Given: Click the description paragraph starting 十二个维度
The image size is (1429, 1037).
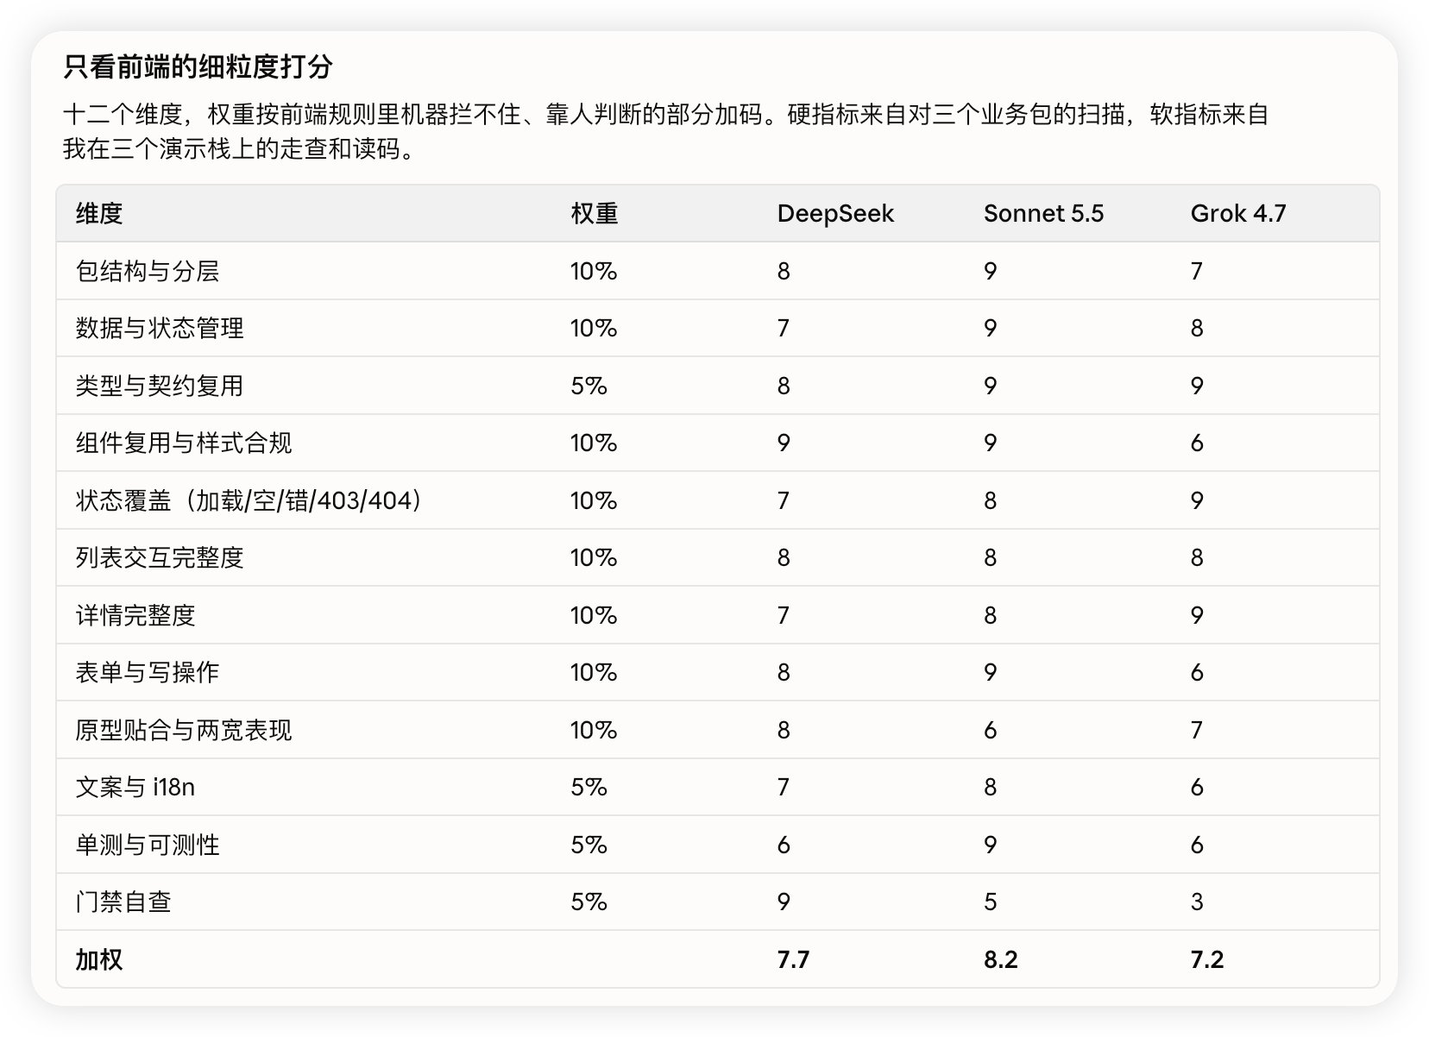Looking at the screenshot, I should [665, 131].
